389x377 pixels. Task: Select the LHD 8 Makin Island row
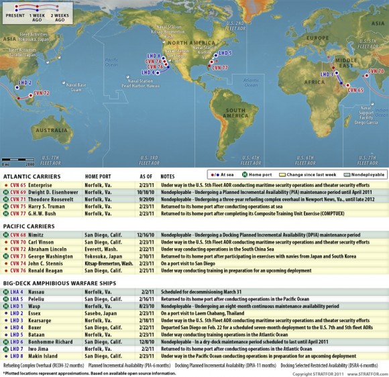[x=194, y=356]
